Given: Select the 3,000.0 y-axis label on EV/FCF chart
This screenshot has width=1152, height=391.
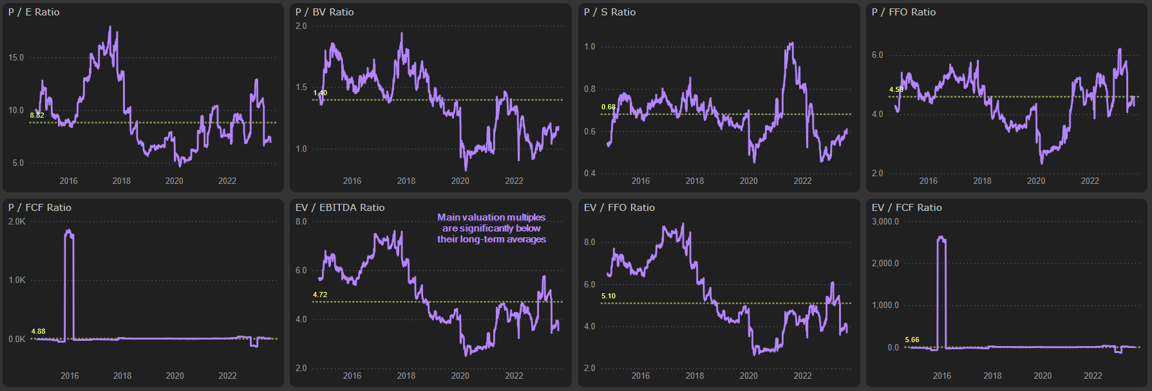Looking at the screenshot, I should click(x=885, y=221).
